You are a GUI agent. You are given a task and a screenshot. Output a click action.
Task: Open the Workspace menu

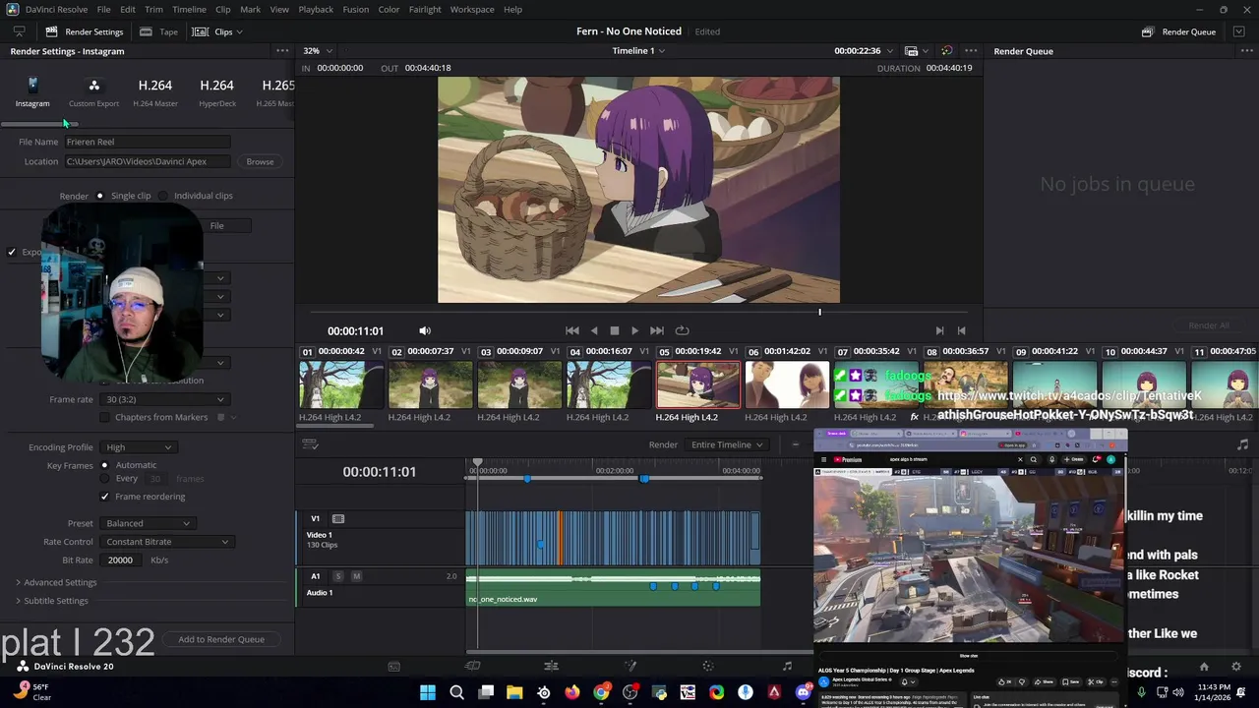[x=472, y=9]
